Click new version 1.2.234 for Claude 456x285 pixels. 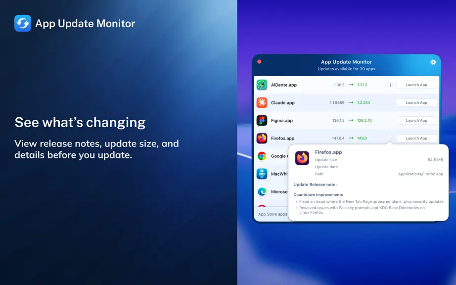click(364, 102)
